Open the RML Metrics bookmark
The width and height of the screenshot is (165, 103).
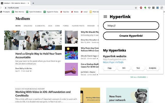click(x=18, y=12)
